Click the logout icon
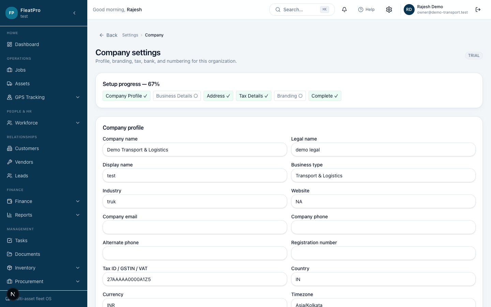Screen dimensions: 491x307 click(x=478, y=10)
